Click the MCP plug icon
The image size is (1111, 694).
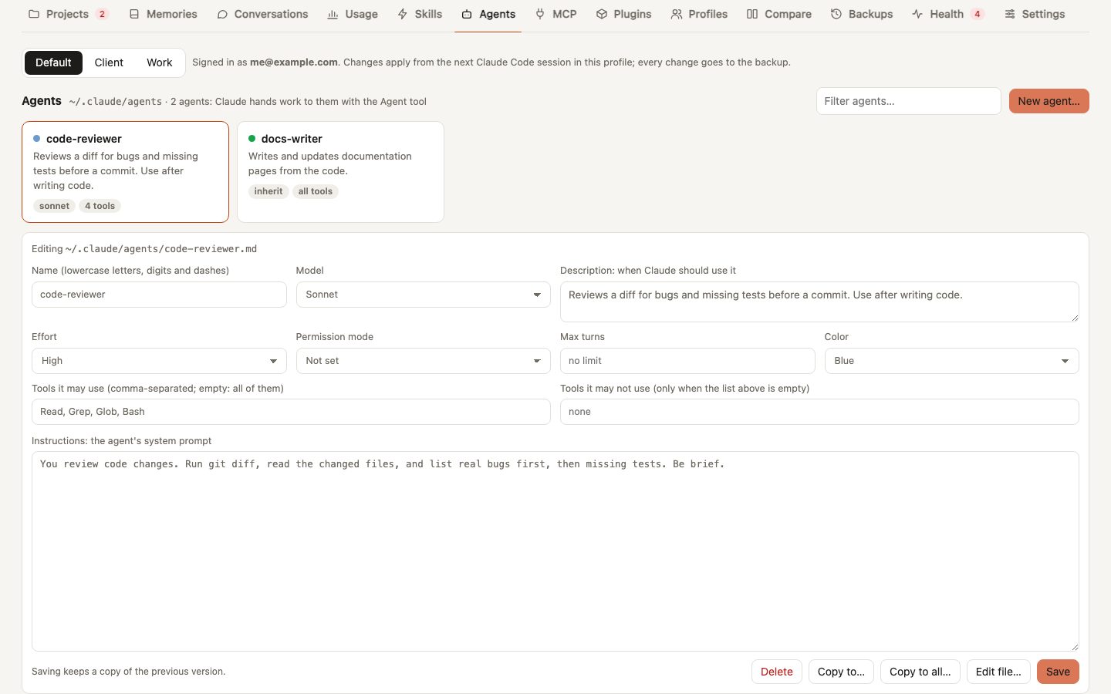540,14
